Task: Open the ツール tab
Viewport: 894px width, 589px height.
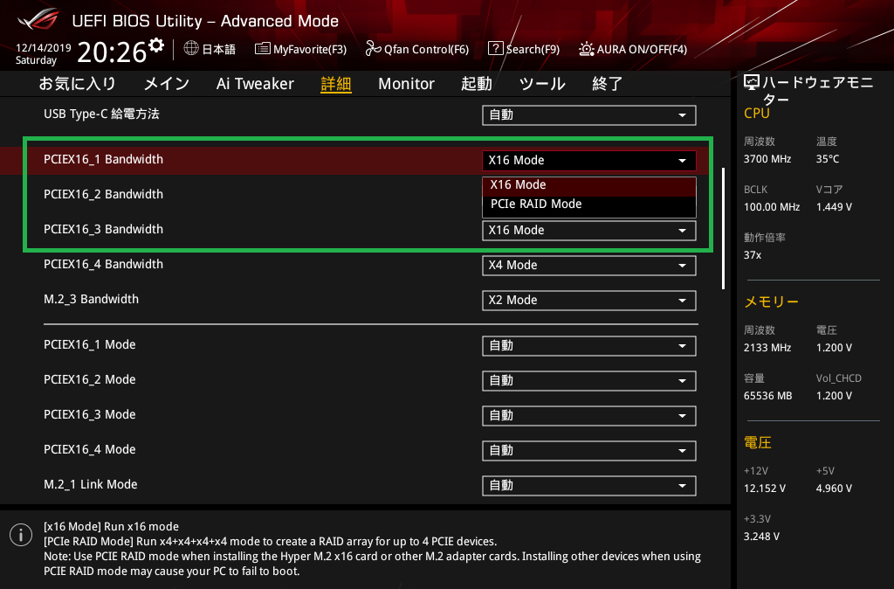Action: (x=542, y=84)
